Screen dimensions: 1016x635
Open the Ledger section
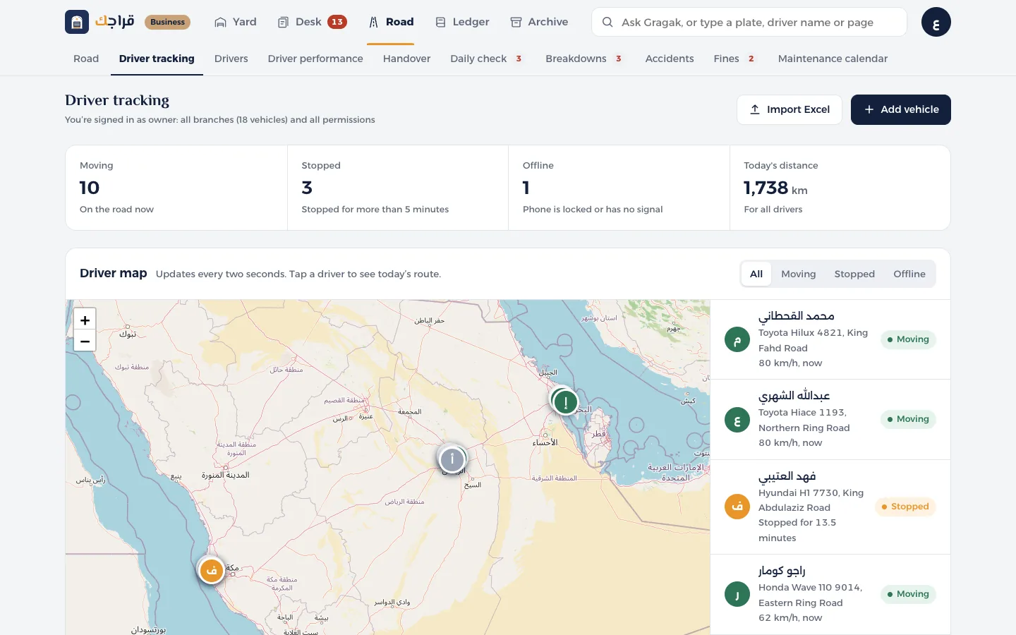(x=462, y=22)
